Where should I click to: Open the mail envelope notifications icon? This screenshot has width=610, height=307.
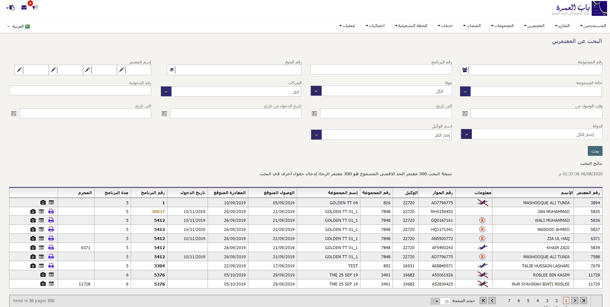(x=24, y=7)
